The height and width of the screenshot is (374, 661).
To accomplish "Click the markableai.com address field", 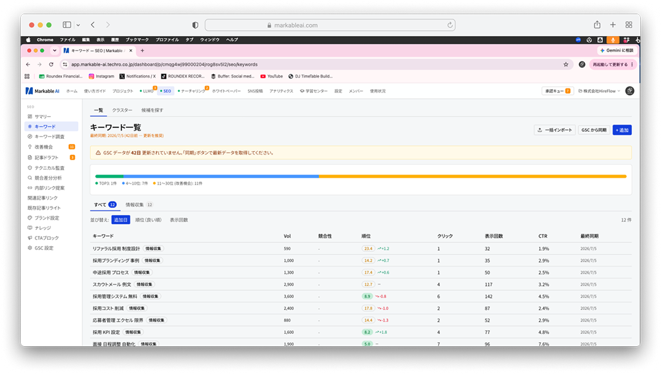I will click(x=330, y=25).
